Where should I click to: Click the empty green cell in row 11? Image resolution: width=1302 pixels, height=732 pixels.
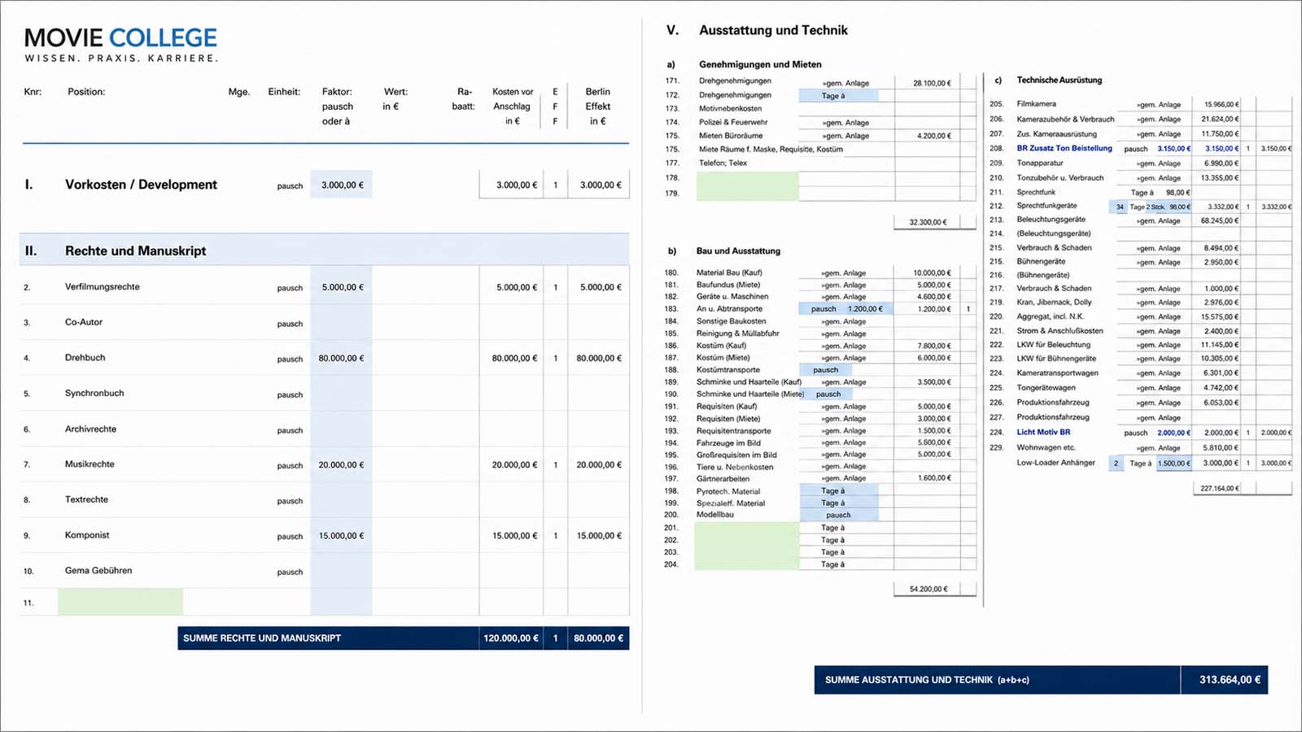(120, 602)
